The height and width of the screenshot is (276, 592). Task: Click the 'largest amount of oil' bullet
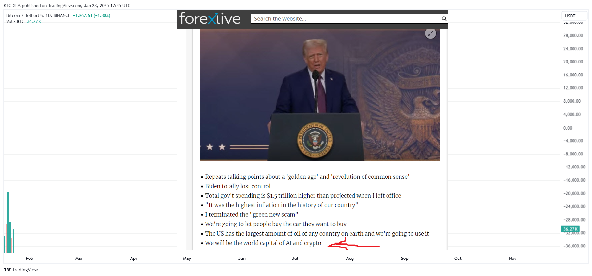[317, 234]
